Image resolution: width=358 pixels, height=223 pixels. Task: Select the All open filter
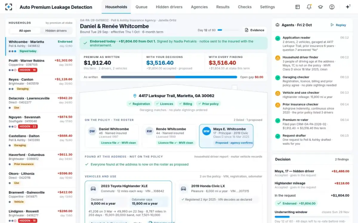25,31
